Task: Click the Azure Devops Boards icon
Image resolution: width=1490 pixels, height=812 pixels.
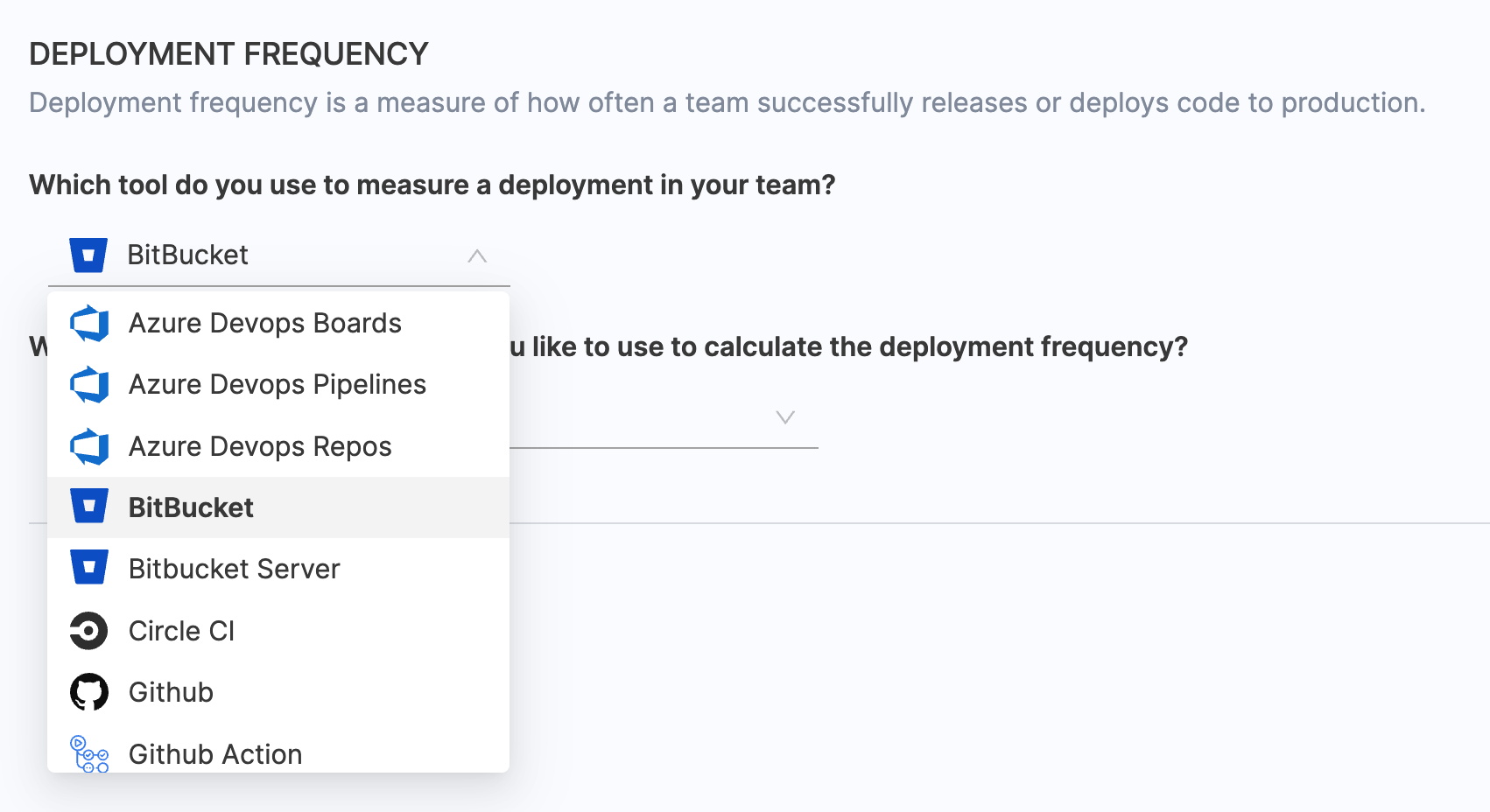Action: [x=89, y=324]
